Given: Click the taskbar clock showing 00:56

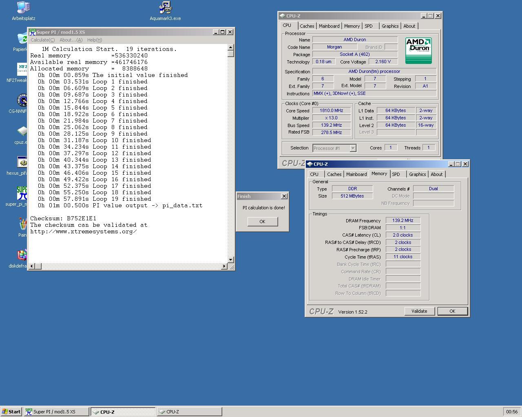Looking at the screenshot, I should coord(511,412).
